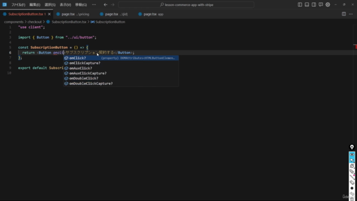
Task: Click the SubscriptionButton.tsx breadcrumb
Action: [69, 22]
